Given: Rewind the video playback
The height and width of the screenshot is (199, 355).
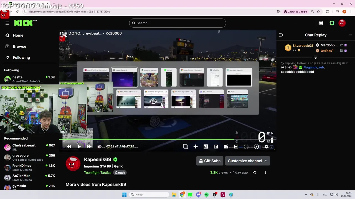Looking at the screenshot, I should click(69, 146).
